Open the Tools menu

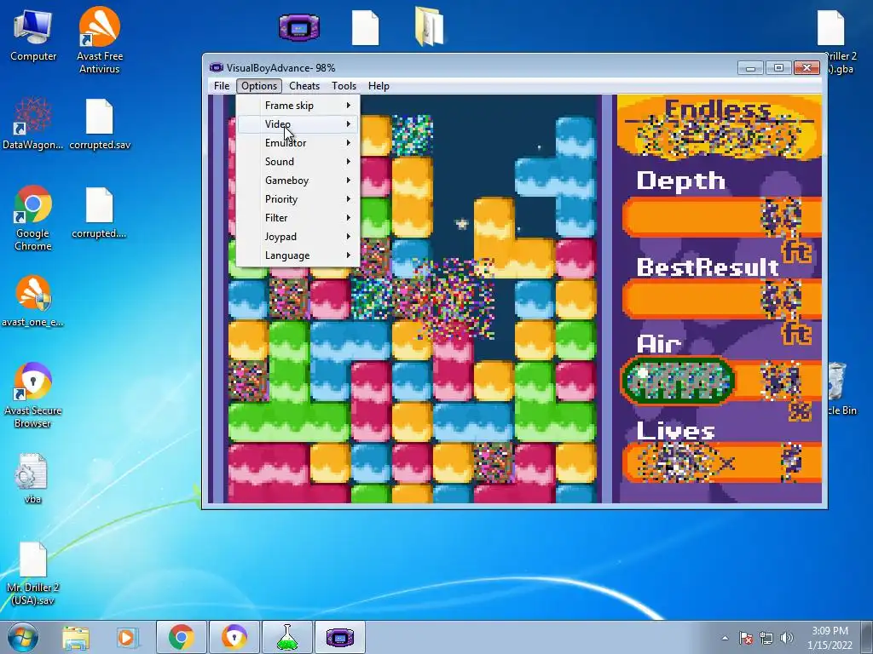pos(344,86)
